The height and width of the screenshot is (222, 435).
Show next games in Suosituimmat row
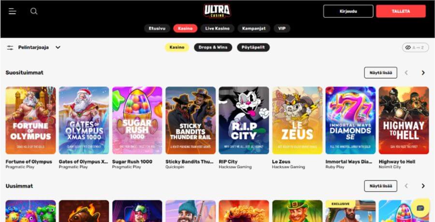pos(423,72)
